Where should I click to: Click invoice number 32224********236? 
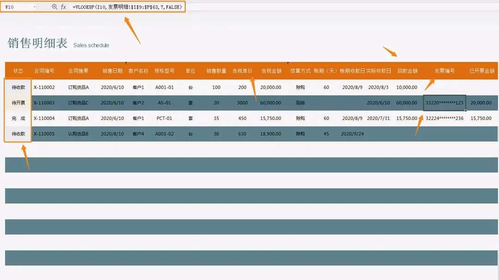(x=444, y=118)
